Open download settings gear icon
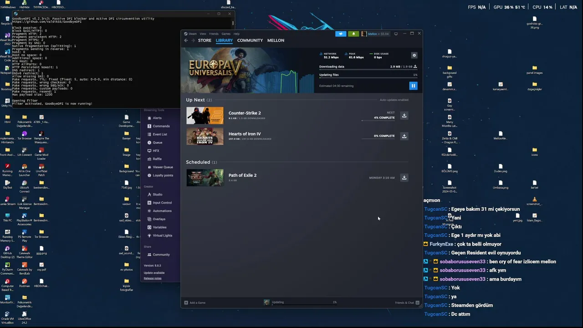This screenshot has width=583, height=328. click(x=414, y=55)
